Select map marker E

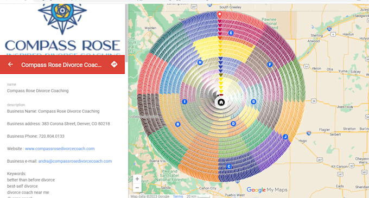pyautogui.click(x=231, y=33)
